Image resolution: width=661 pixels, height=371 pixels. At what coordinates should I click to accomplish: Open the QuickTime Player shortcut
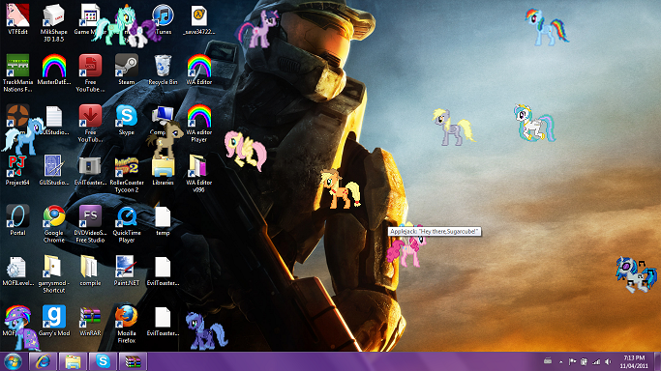pyautogui.click(x=127, y=216)
